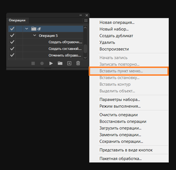Toggle the checkmark for the df set

click(x=12, y=29)
